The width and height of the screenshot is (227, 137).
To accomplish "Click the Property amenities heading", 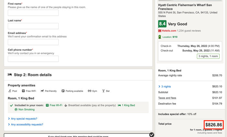I will click(x=21, y=85).
